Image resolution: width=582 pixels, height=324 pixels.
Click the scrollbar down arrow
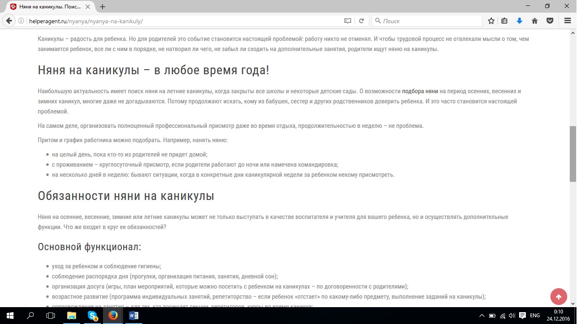573,303
